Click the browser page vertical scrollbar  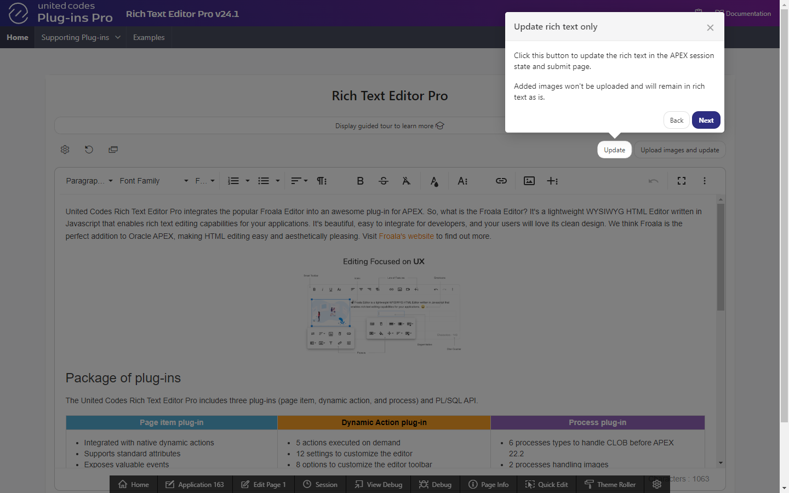point(784,215)
